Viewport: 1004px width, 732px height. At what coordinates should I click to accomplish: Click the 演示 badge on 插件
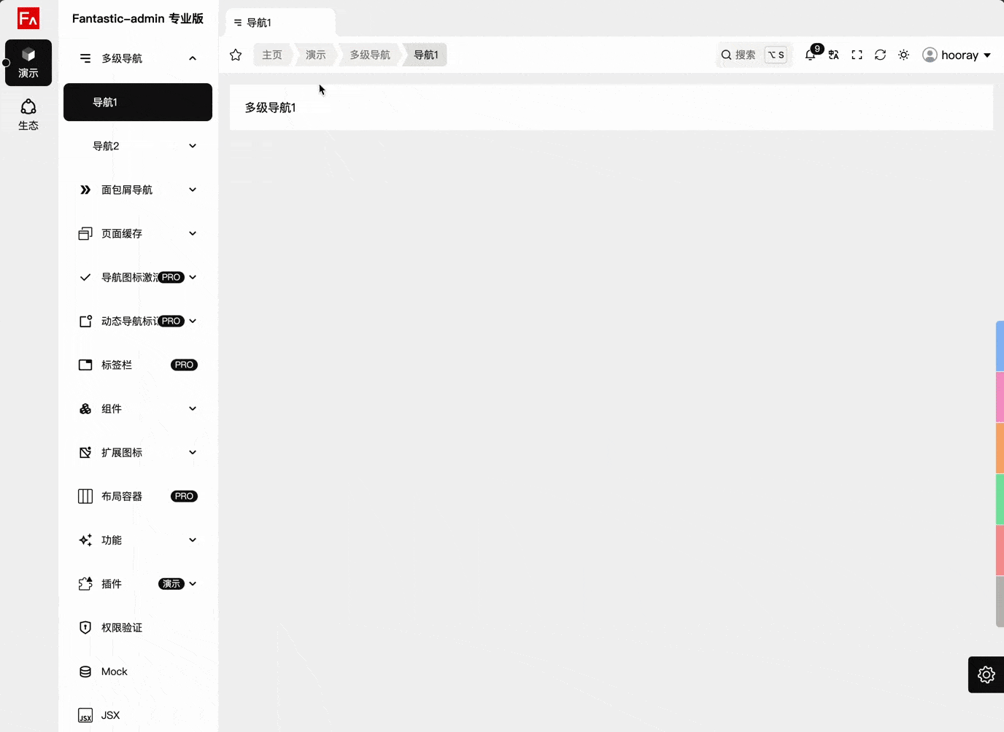coord(171,583)
